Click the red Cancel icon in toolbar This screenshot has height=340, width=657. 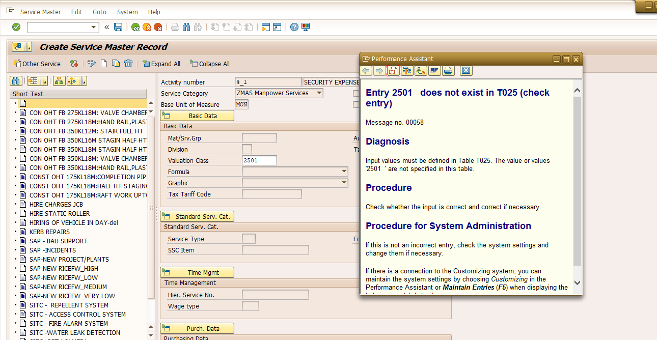pos(158,27)
